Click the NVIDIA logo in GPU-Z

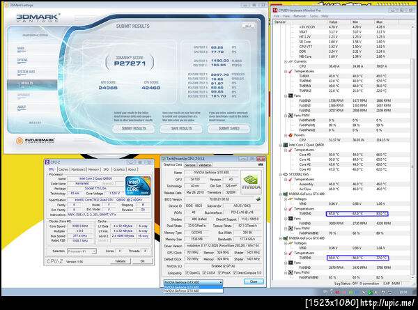(x=251, y=182)
